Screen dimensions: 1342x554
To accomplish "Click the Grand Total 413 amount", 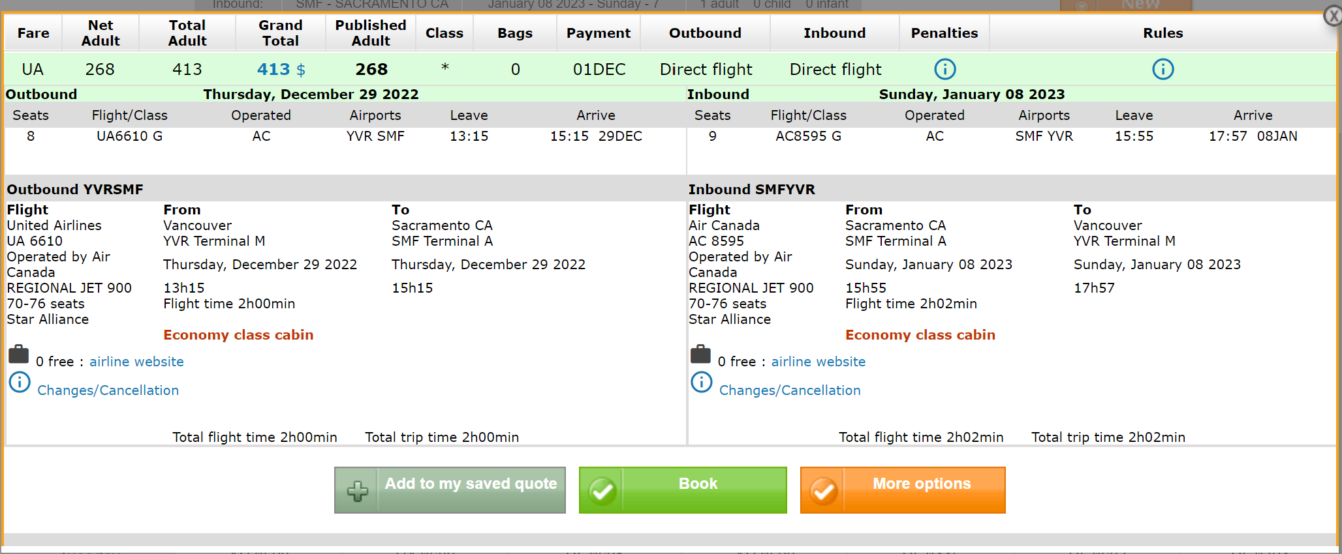I will point(273,70).
